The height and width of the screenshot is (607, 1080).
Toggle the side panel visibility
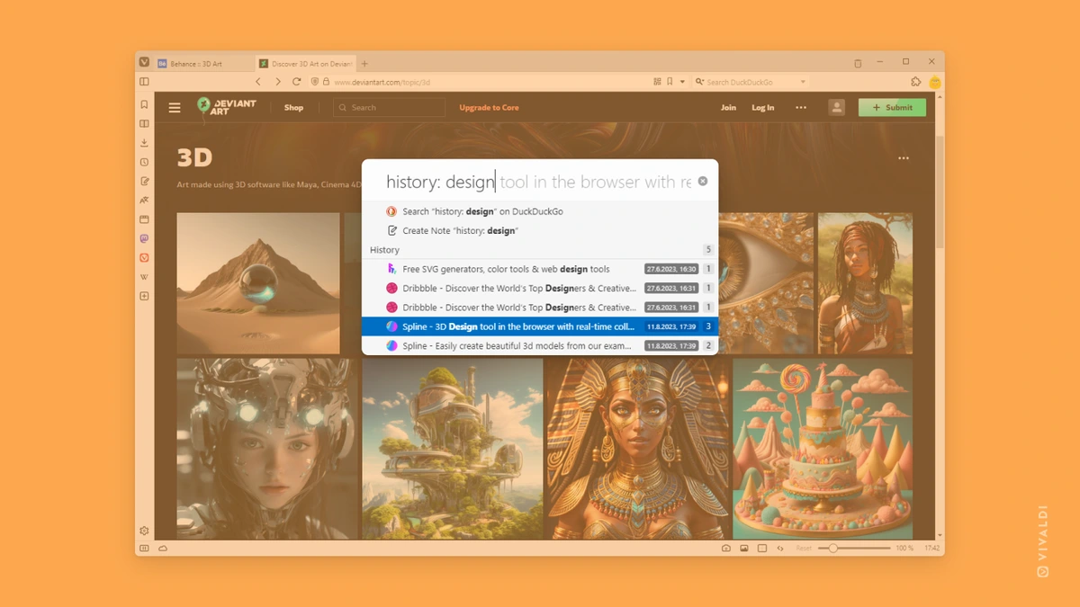144,547
